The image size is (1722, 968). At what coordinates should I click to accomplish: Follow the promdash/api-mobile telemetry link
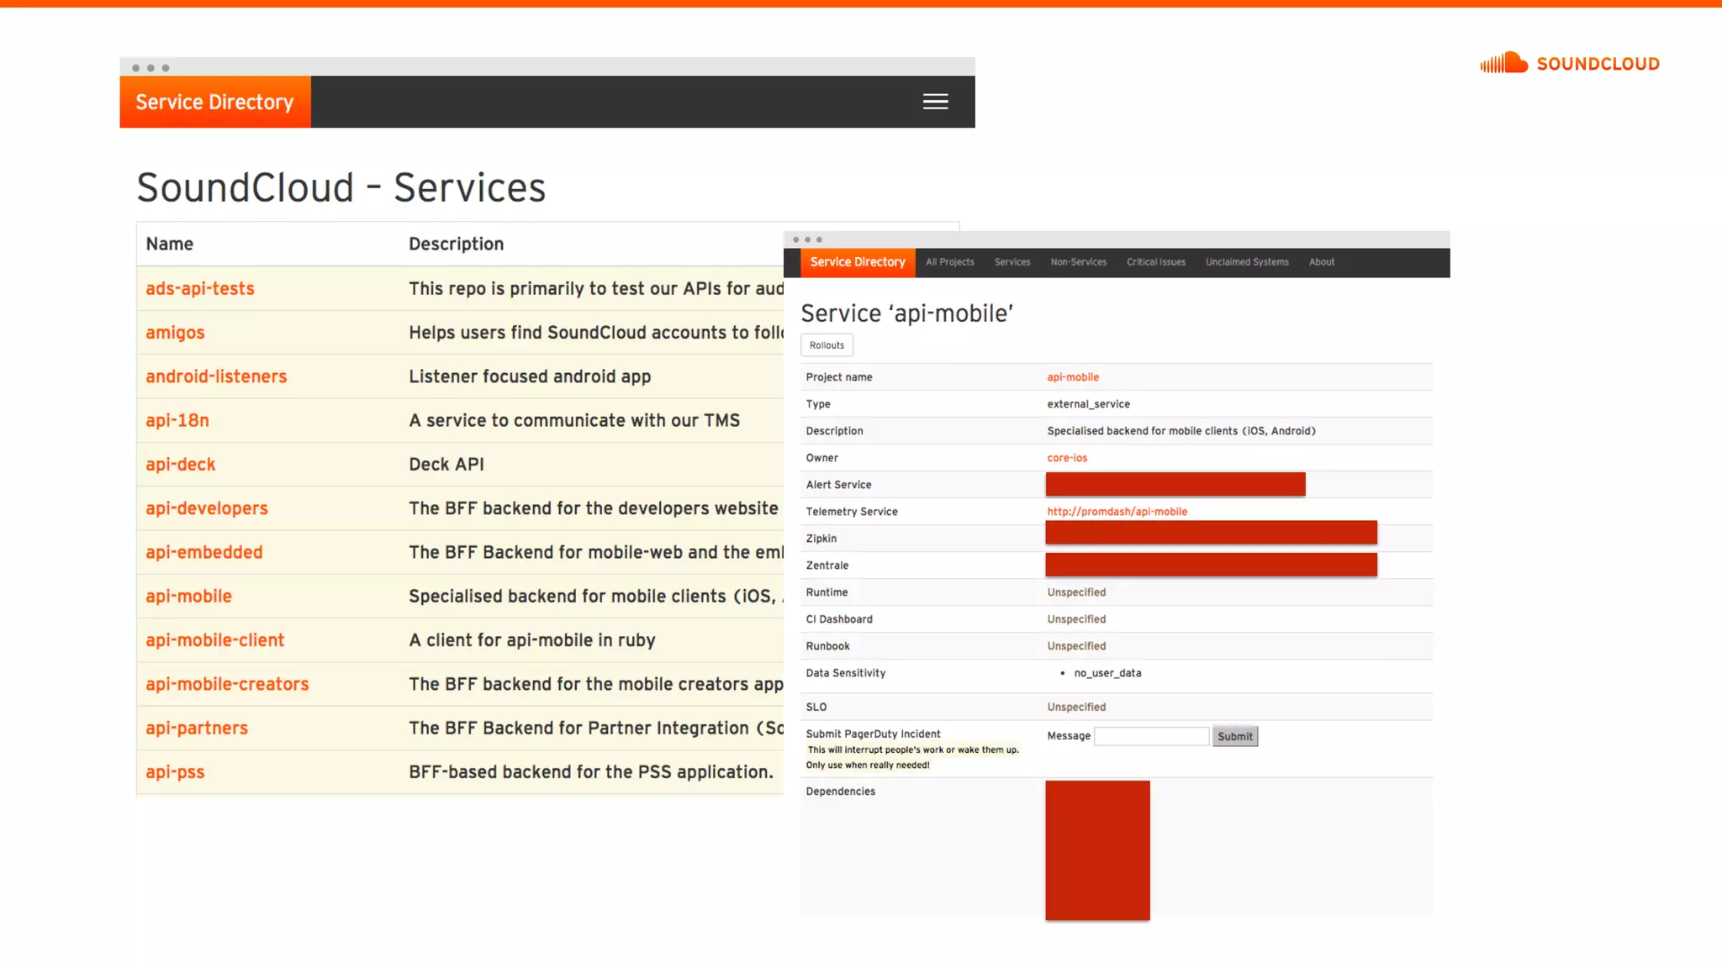(1117, 512)
